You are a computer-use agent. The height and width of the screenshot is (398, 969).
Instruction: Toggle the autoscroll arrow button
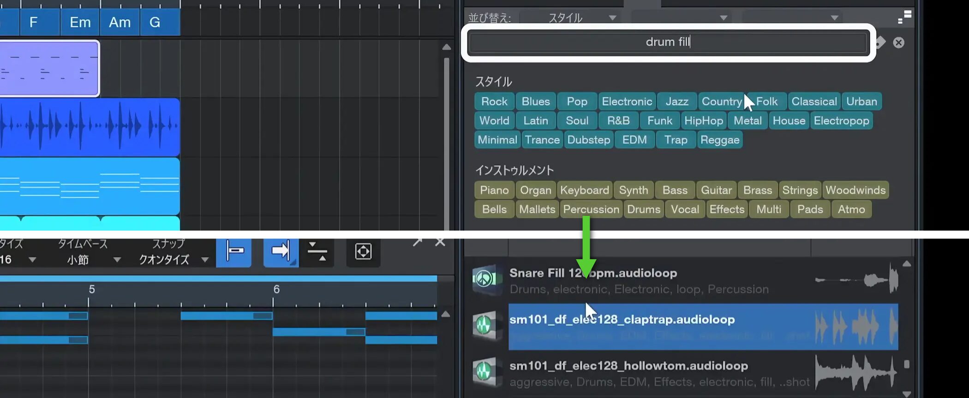pyautogui.click(x=281, y=252)
